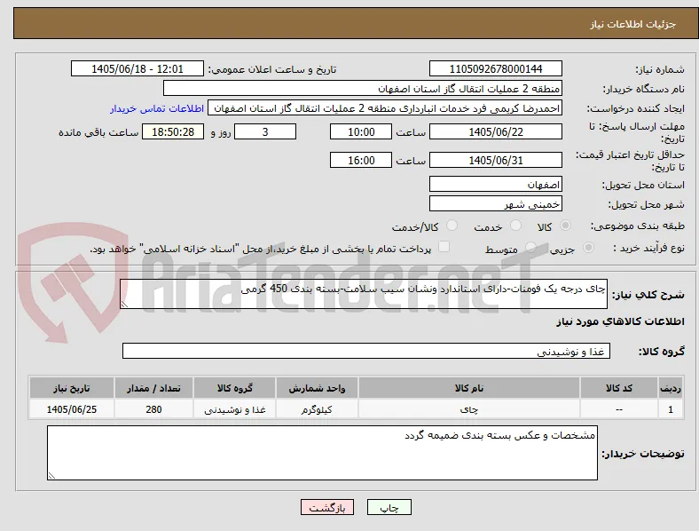Click the announcement date field 1405/06/18 - 12:01
The width and height of the screenshot is (699, 531).
[137, 68]
